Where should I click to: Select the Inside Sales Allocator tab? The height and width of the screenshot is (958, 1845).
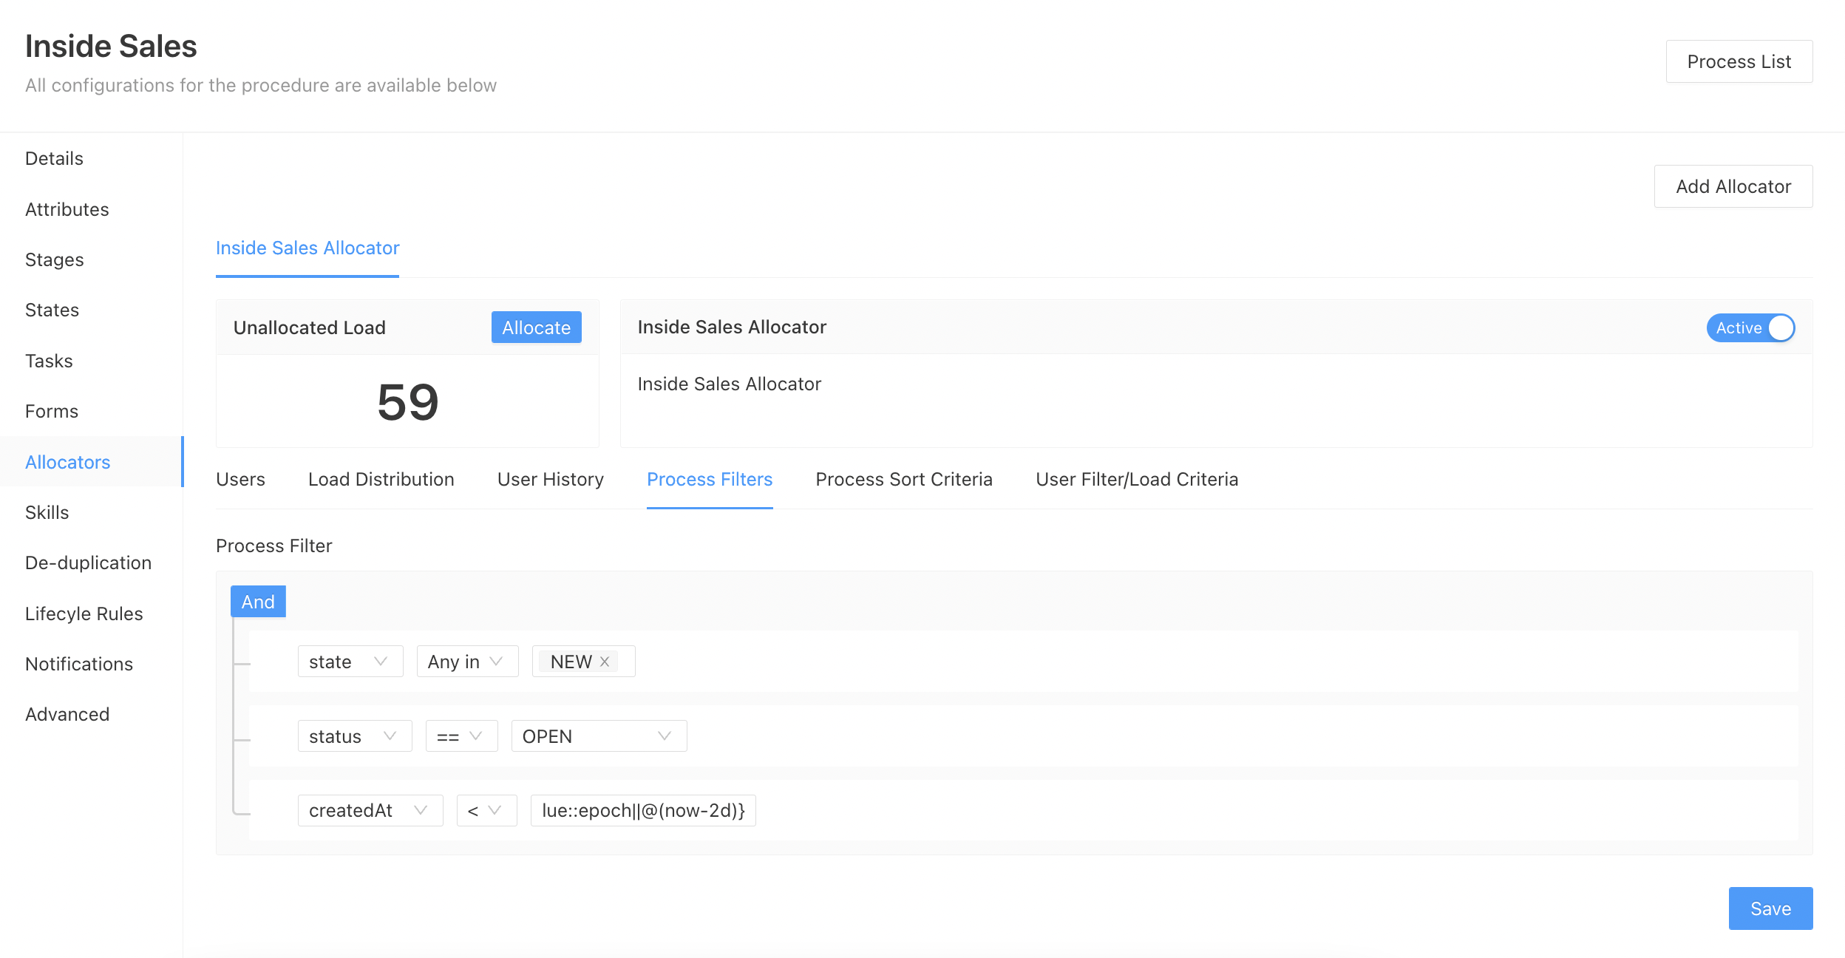coord(307,248)
